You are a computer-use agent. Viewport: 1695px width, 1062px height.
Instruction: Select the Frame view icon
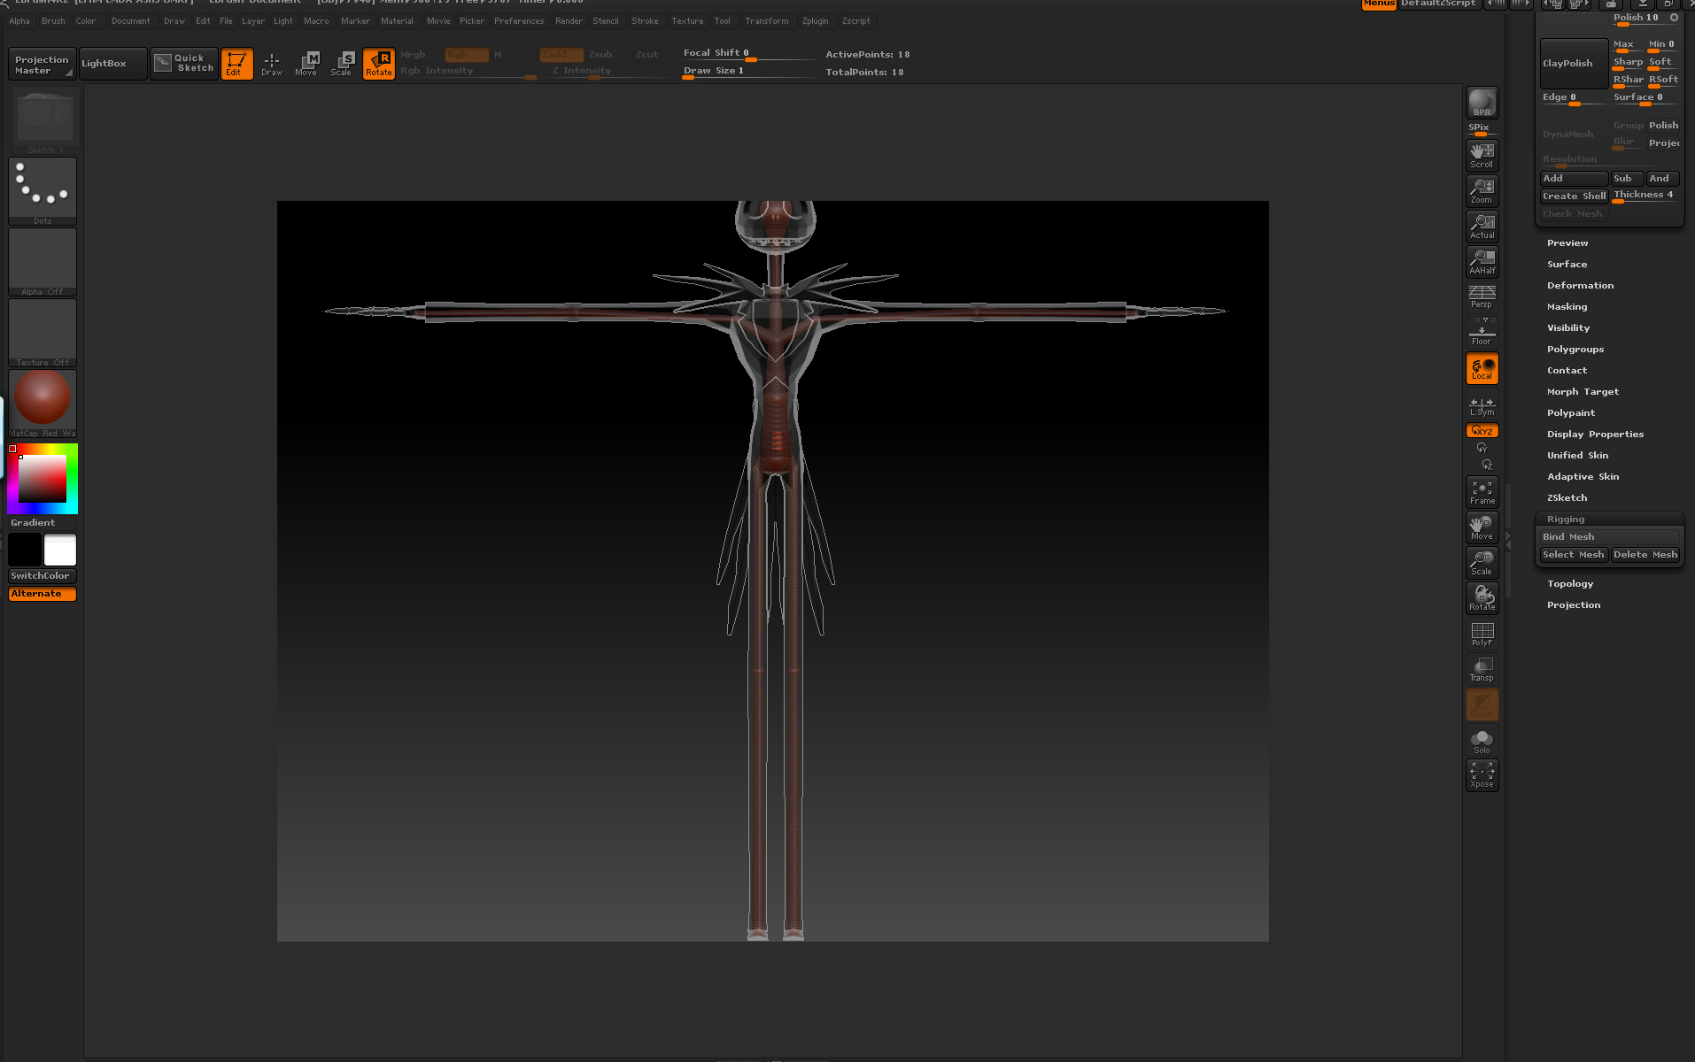(1482, 492)
